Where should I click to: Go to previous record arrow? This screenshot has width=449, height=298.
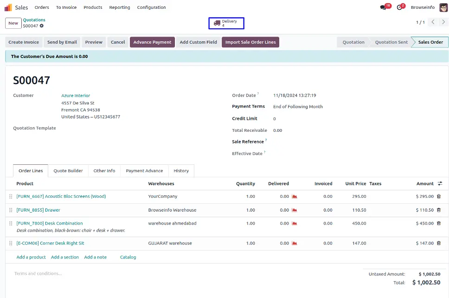432,22
